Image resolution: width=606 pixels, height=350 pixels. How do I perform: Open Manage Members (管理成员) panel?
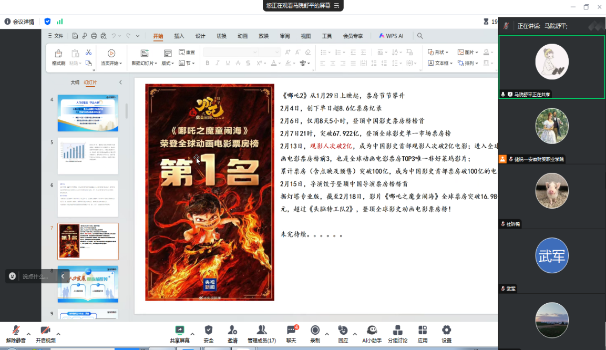[x=261, y=333]
